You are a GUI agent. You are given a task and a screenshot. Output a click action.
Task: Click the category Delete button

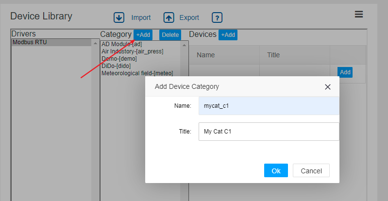(170, 35)
